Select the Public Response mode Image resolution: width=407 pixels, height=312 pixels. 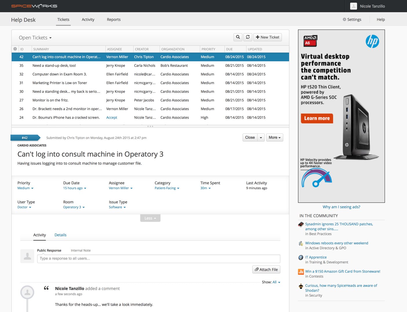(x=49, y=250)
